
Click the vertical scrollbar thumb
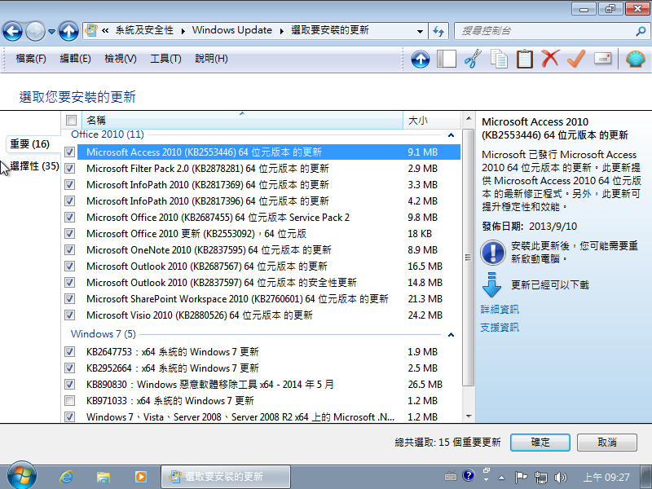[x=469, y=258]
